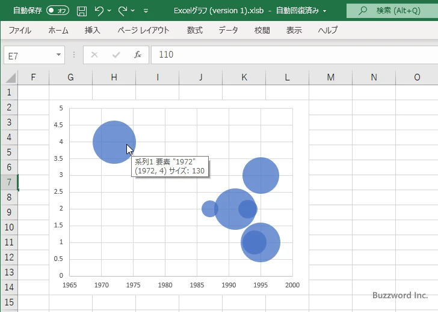Click the small inner bubble at 1994

(x=254, y=242)
